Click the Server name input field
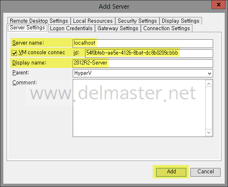Screen dimensions: 228x187 point(143,43)
